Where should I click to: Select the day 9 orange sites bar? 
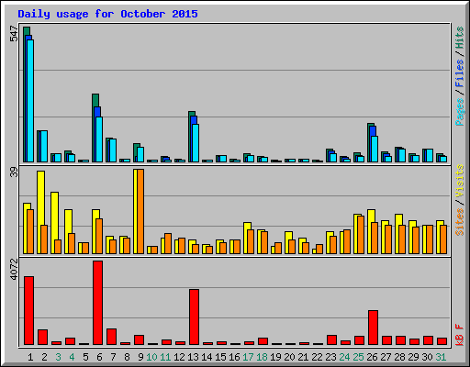(140, 212)
